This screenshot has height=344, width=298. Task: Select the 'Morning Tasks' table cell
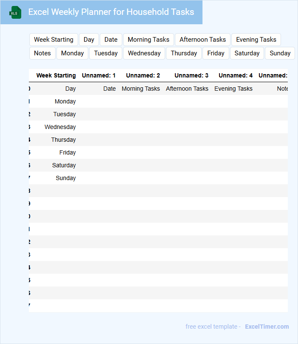tap(141, 89)
